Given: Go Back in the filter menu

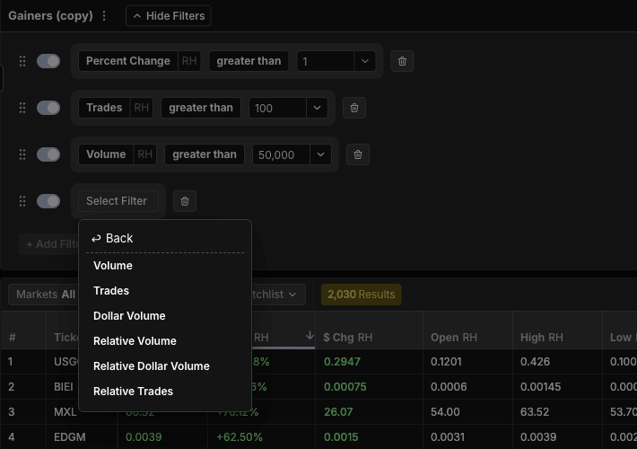Looking at the screenshot, I should 112,238.
